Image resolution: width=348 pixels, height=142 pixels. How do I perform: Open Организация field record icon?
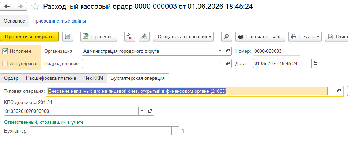(228, 51)
